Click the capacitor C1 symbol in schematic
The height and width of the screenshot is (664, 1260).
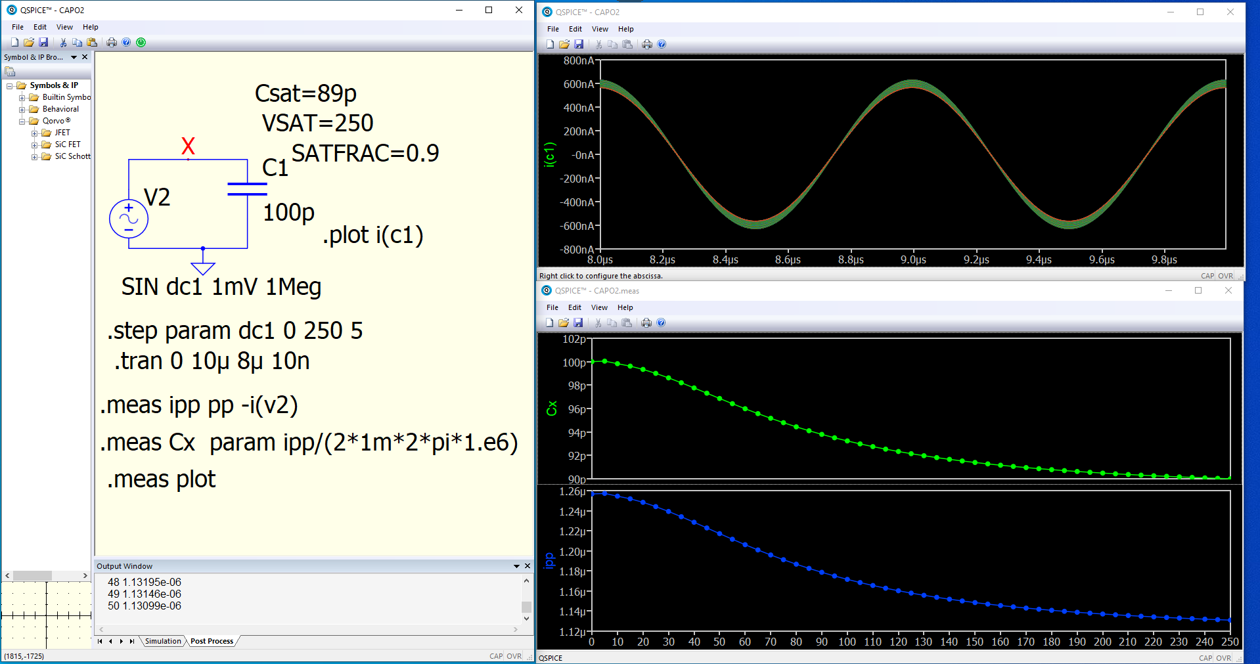(x=247, y=189)
